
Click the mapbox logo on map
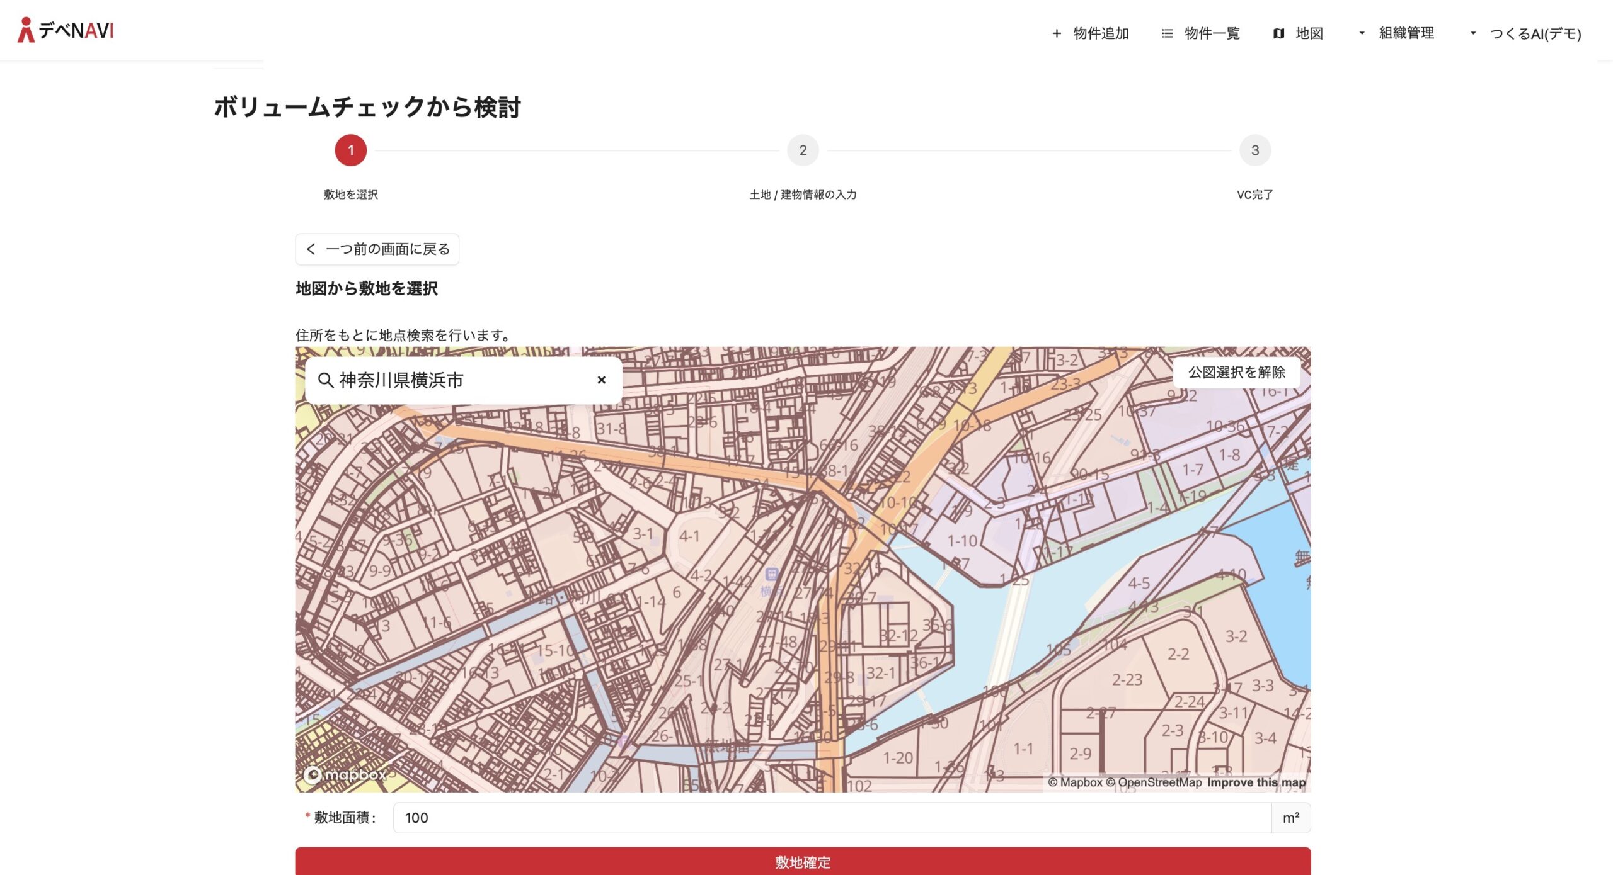point(345,774)
